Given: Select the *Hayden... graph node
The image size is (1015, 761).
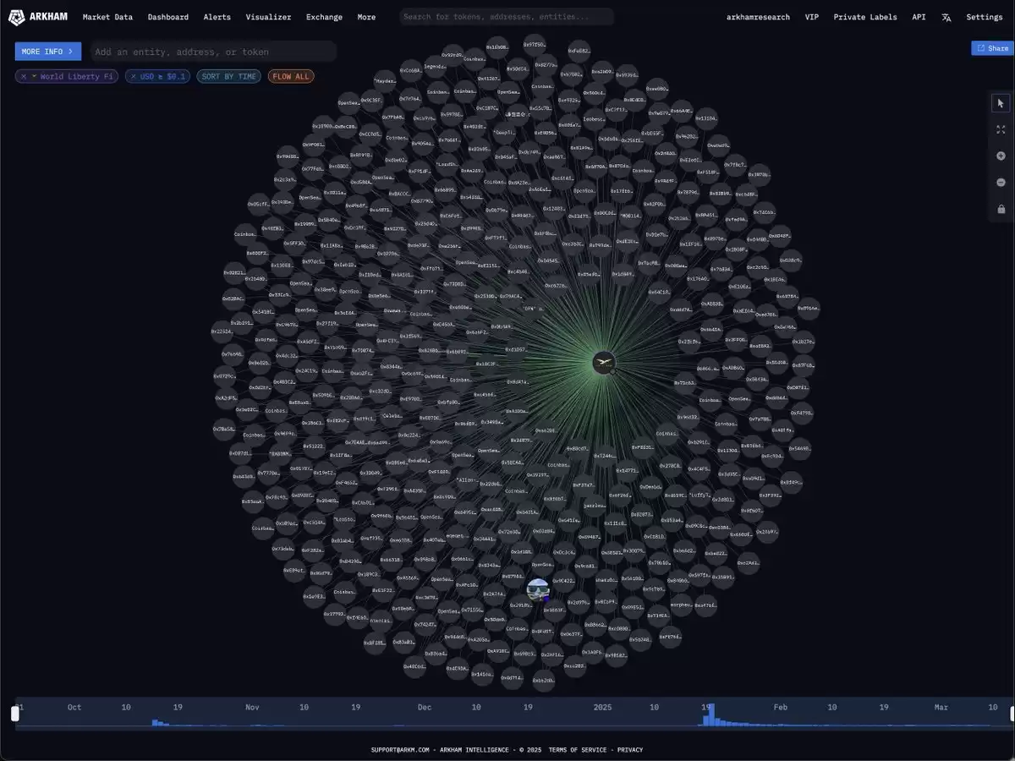Looking at the screenshot, I should [386, 81].
